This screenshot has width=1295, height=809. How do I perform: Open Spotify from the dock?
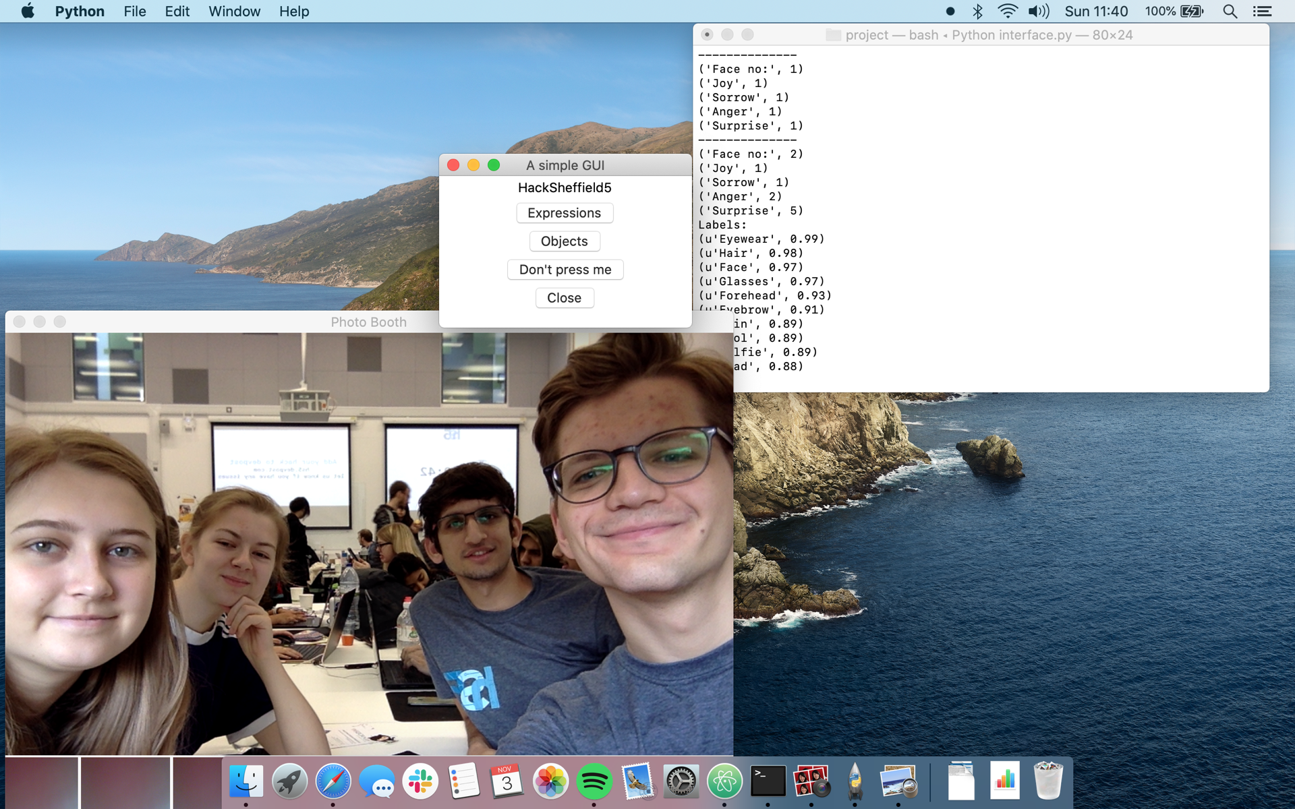(594, 781)
